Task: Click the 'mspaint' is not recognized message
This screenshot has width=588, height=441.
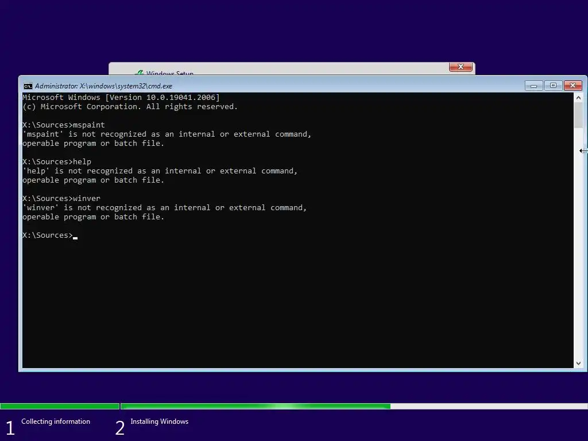Action: [167, 139]
